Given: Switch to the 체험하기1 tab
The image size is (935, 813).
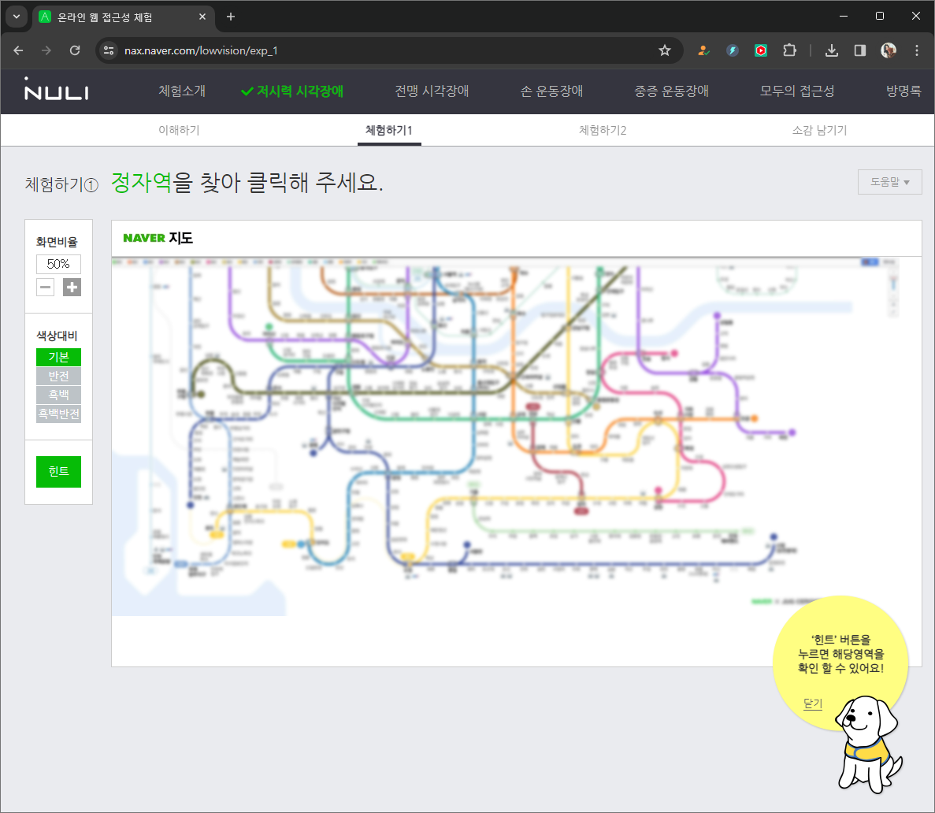Looking at the screenshot, I should (389, 130).
